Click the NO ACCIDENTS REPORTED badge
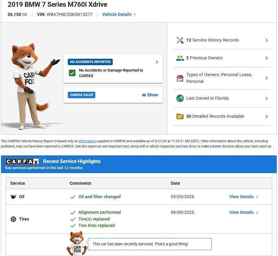The height and width of the screenshot is (256, 278). pos(90,62)
